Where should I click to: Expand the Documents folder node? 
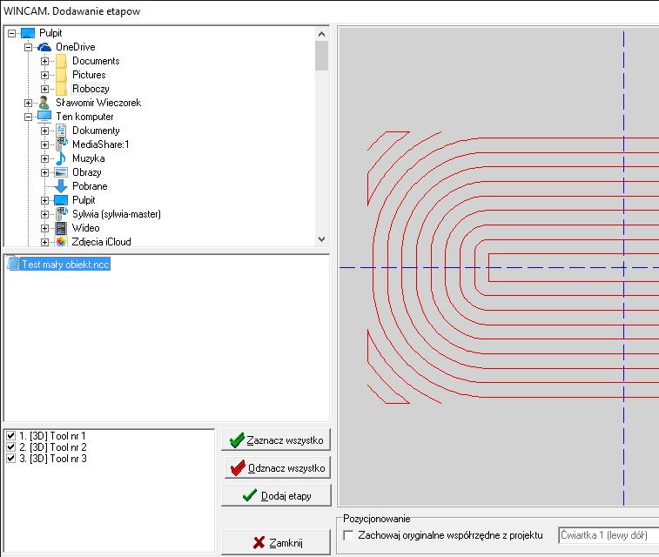[44, 61]
